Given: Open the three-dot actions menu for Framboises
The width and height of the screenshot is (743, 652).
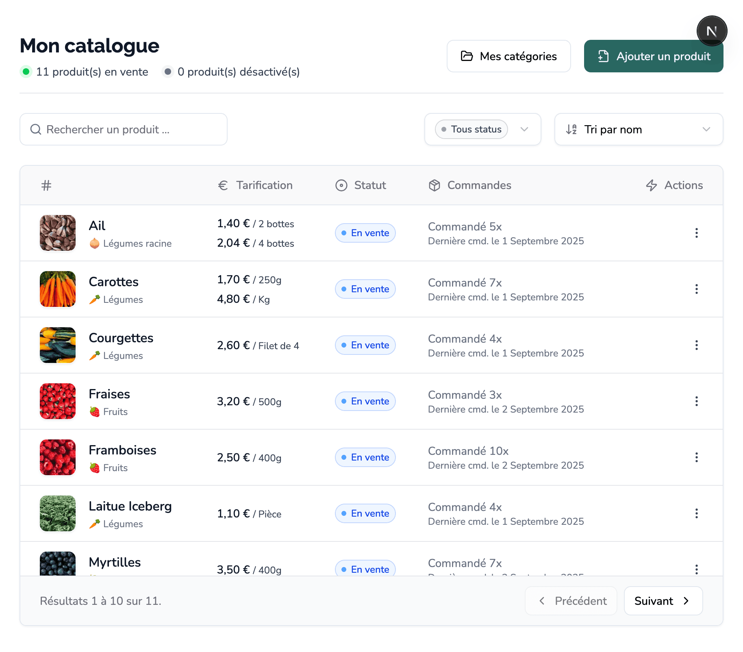Looking at the screenshot, I should pos(696,457).
